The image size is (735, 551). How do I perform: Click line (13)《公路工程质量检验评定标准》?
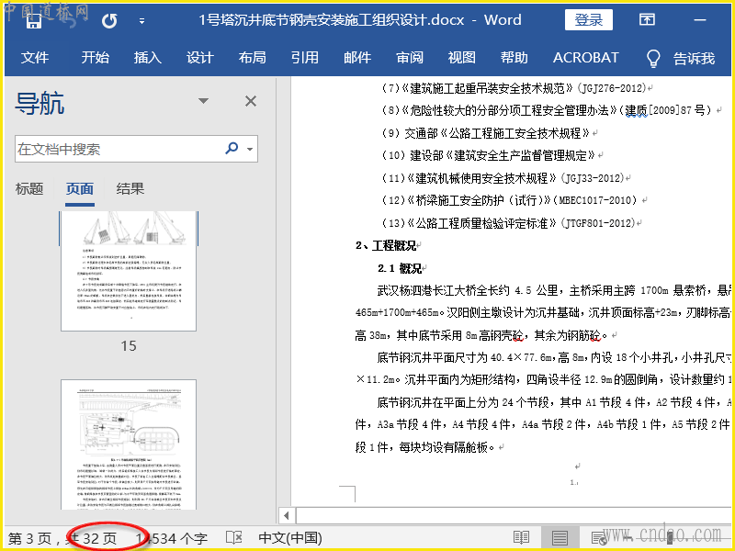tap(509, 223)
